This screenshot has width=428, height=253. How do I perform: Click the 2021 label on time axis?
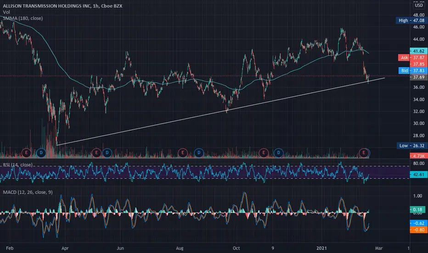point(321,248)
